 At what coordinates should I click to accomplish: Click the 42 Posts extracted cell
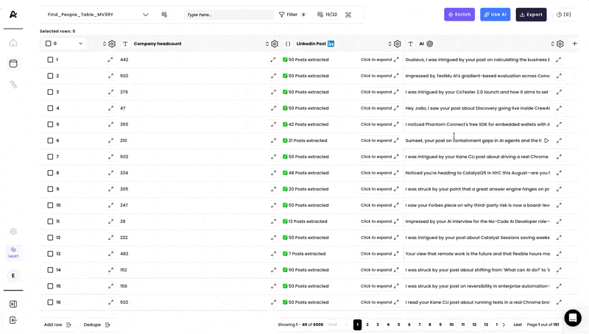(306, 124)
